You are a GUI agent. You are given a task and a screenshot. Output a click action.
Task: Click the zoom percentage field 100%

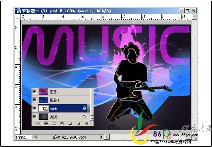tap(23, 138)
